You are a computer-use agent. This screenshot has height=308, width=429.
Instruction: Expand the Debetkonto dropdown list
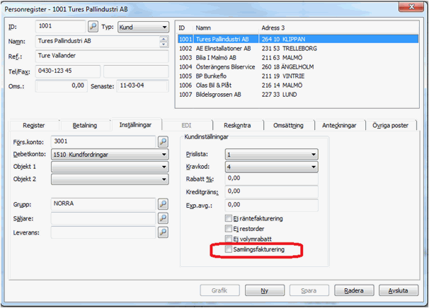[164, 154]
